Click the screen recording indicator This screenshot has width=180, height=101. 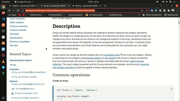coord(157,2)
